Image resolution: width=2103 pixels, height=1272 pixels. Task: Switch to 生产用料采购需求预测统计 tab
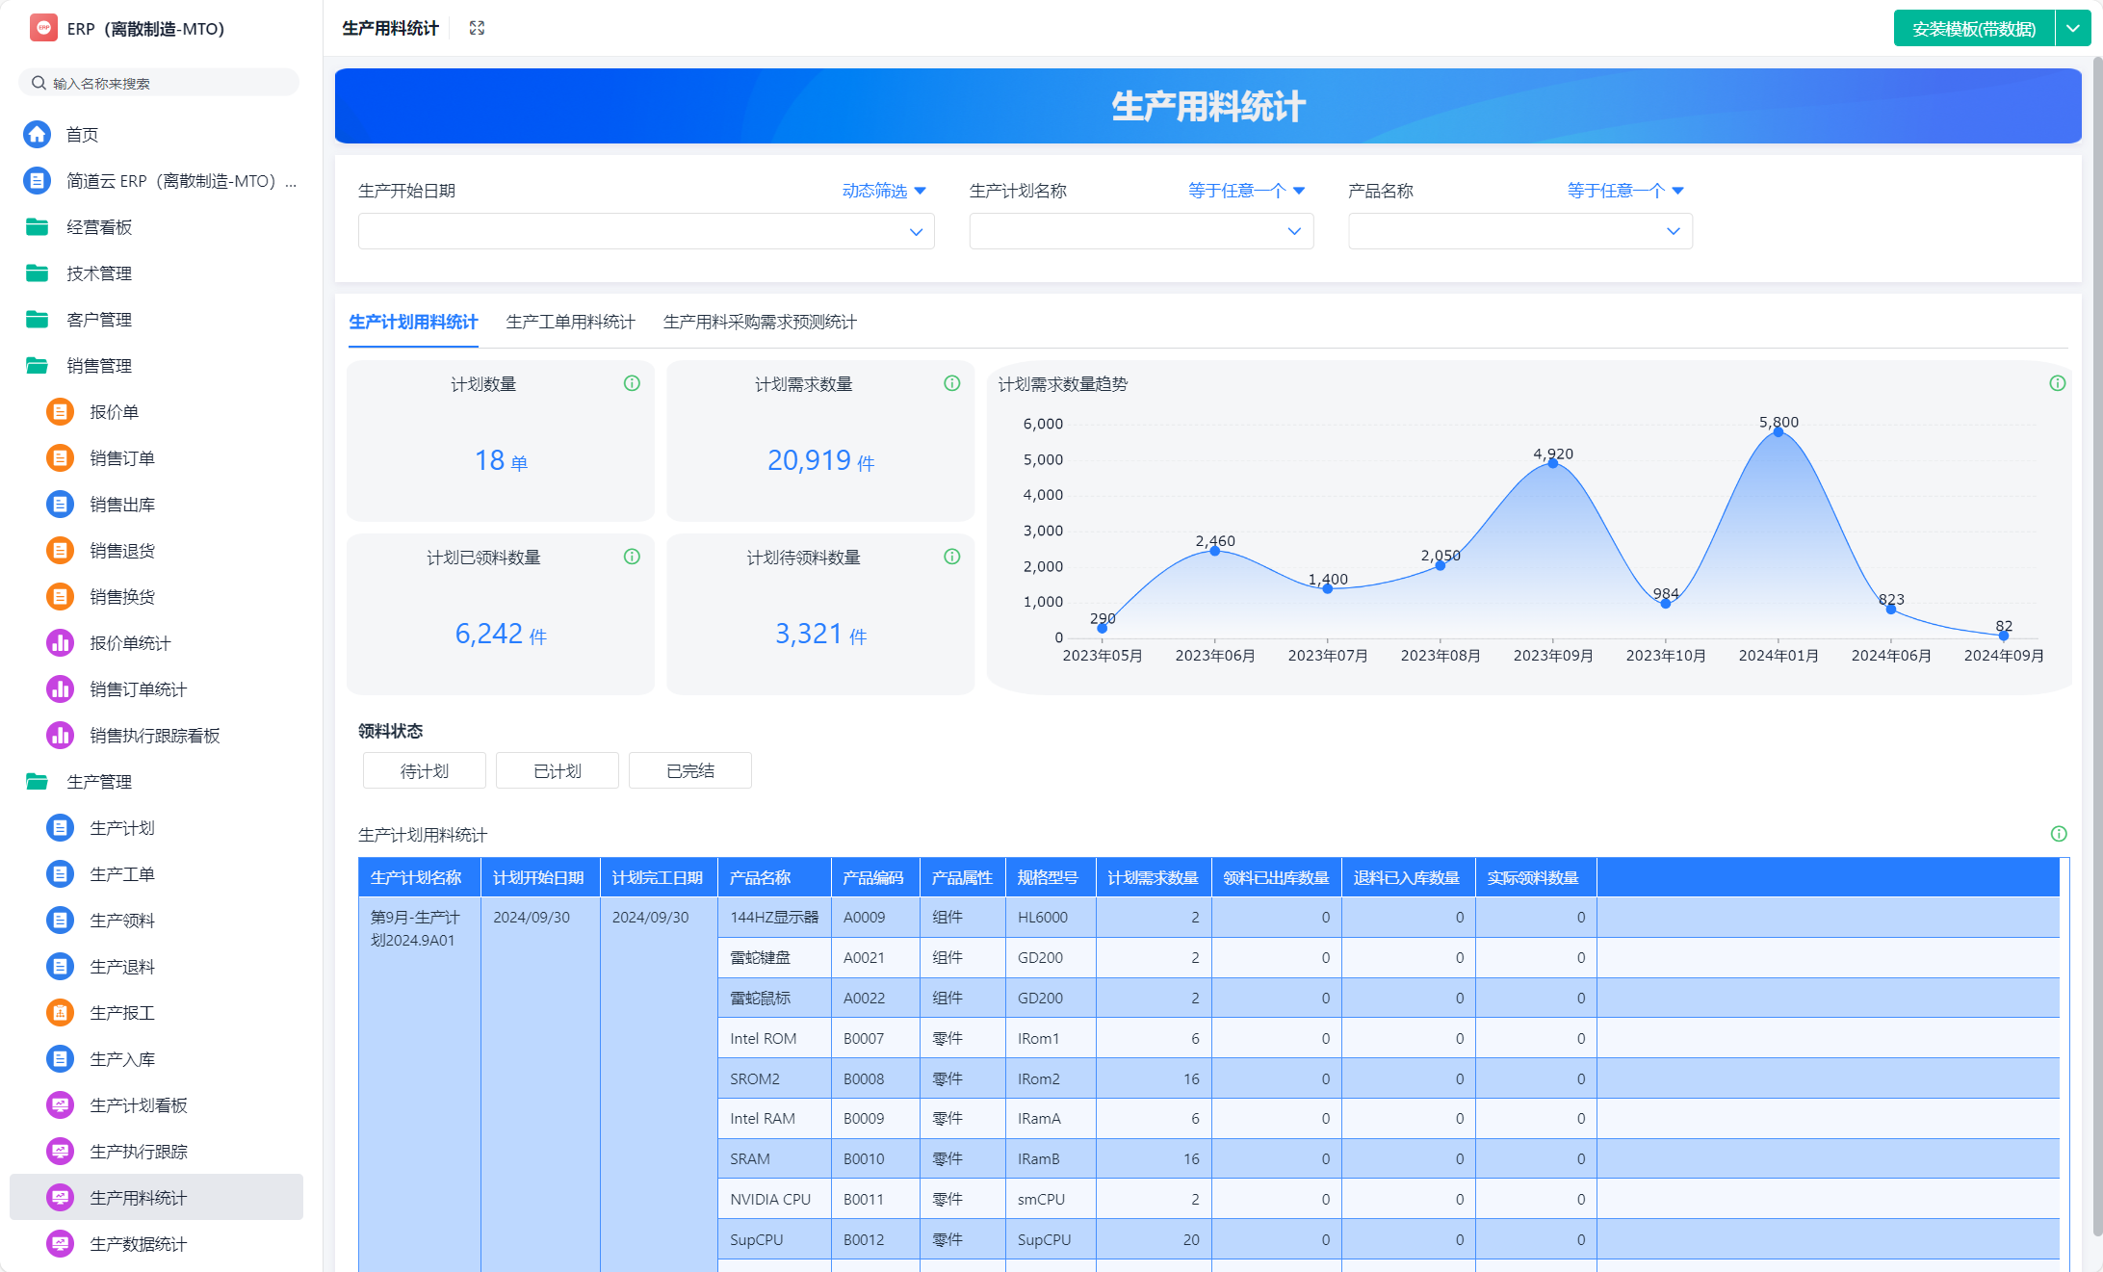[x=759, y=322]
